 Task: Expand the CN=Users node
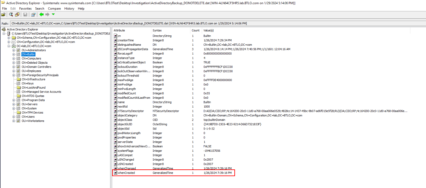tap(14, 117)
